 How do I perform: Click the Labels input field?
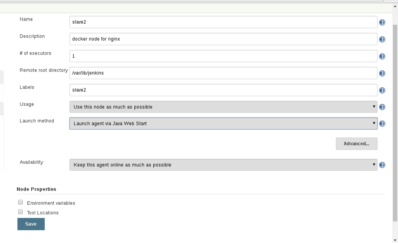(x=223, y=90)
